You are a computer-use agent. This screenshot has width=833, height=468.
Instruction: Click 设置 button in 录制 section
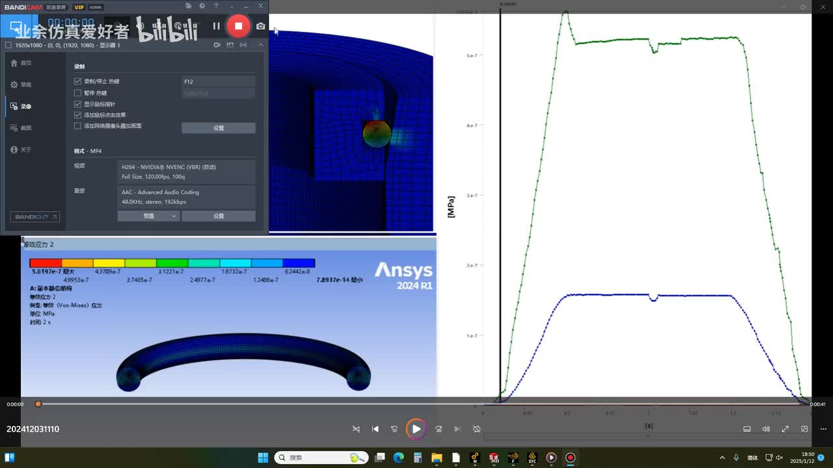(x=219, y=128)
